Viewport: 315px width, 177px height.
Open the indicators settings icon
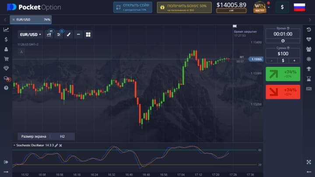(x=59, y=34)
